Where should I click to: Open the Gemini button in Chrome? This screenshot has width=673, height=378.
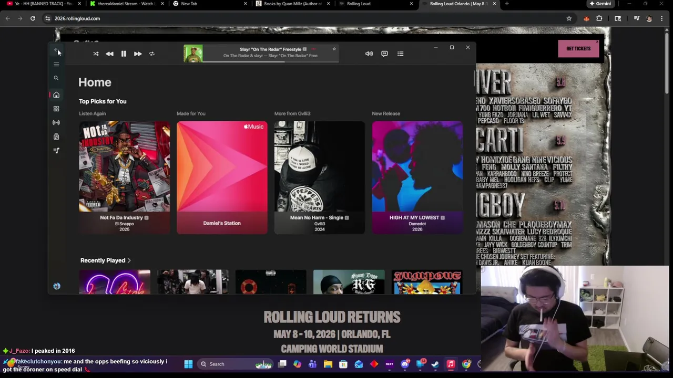click(x=600, y=4)
